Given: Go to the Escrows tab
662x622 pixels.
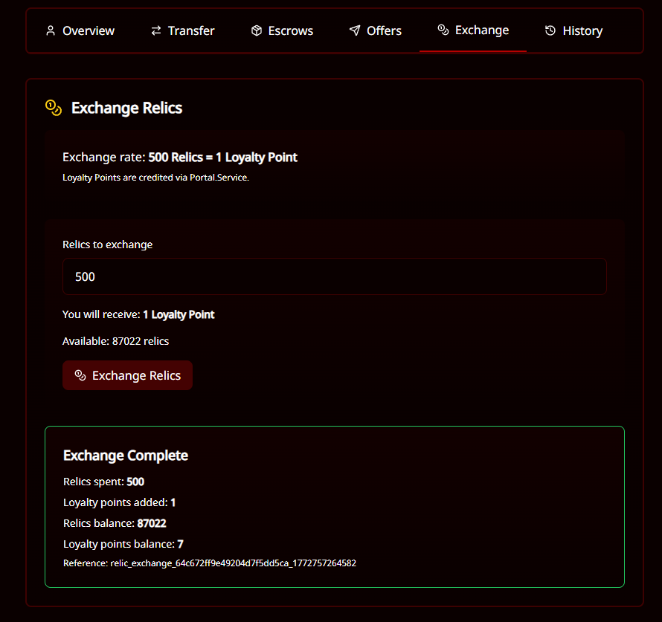Looking at the screenshot, I should [x=291, y=30].
